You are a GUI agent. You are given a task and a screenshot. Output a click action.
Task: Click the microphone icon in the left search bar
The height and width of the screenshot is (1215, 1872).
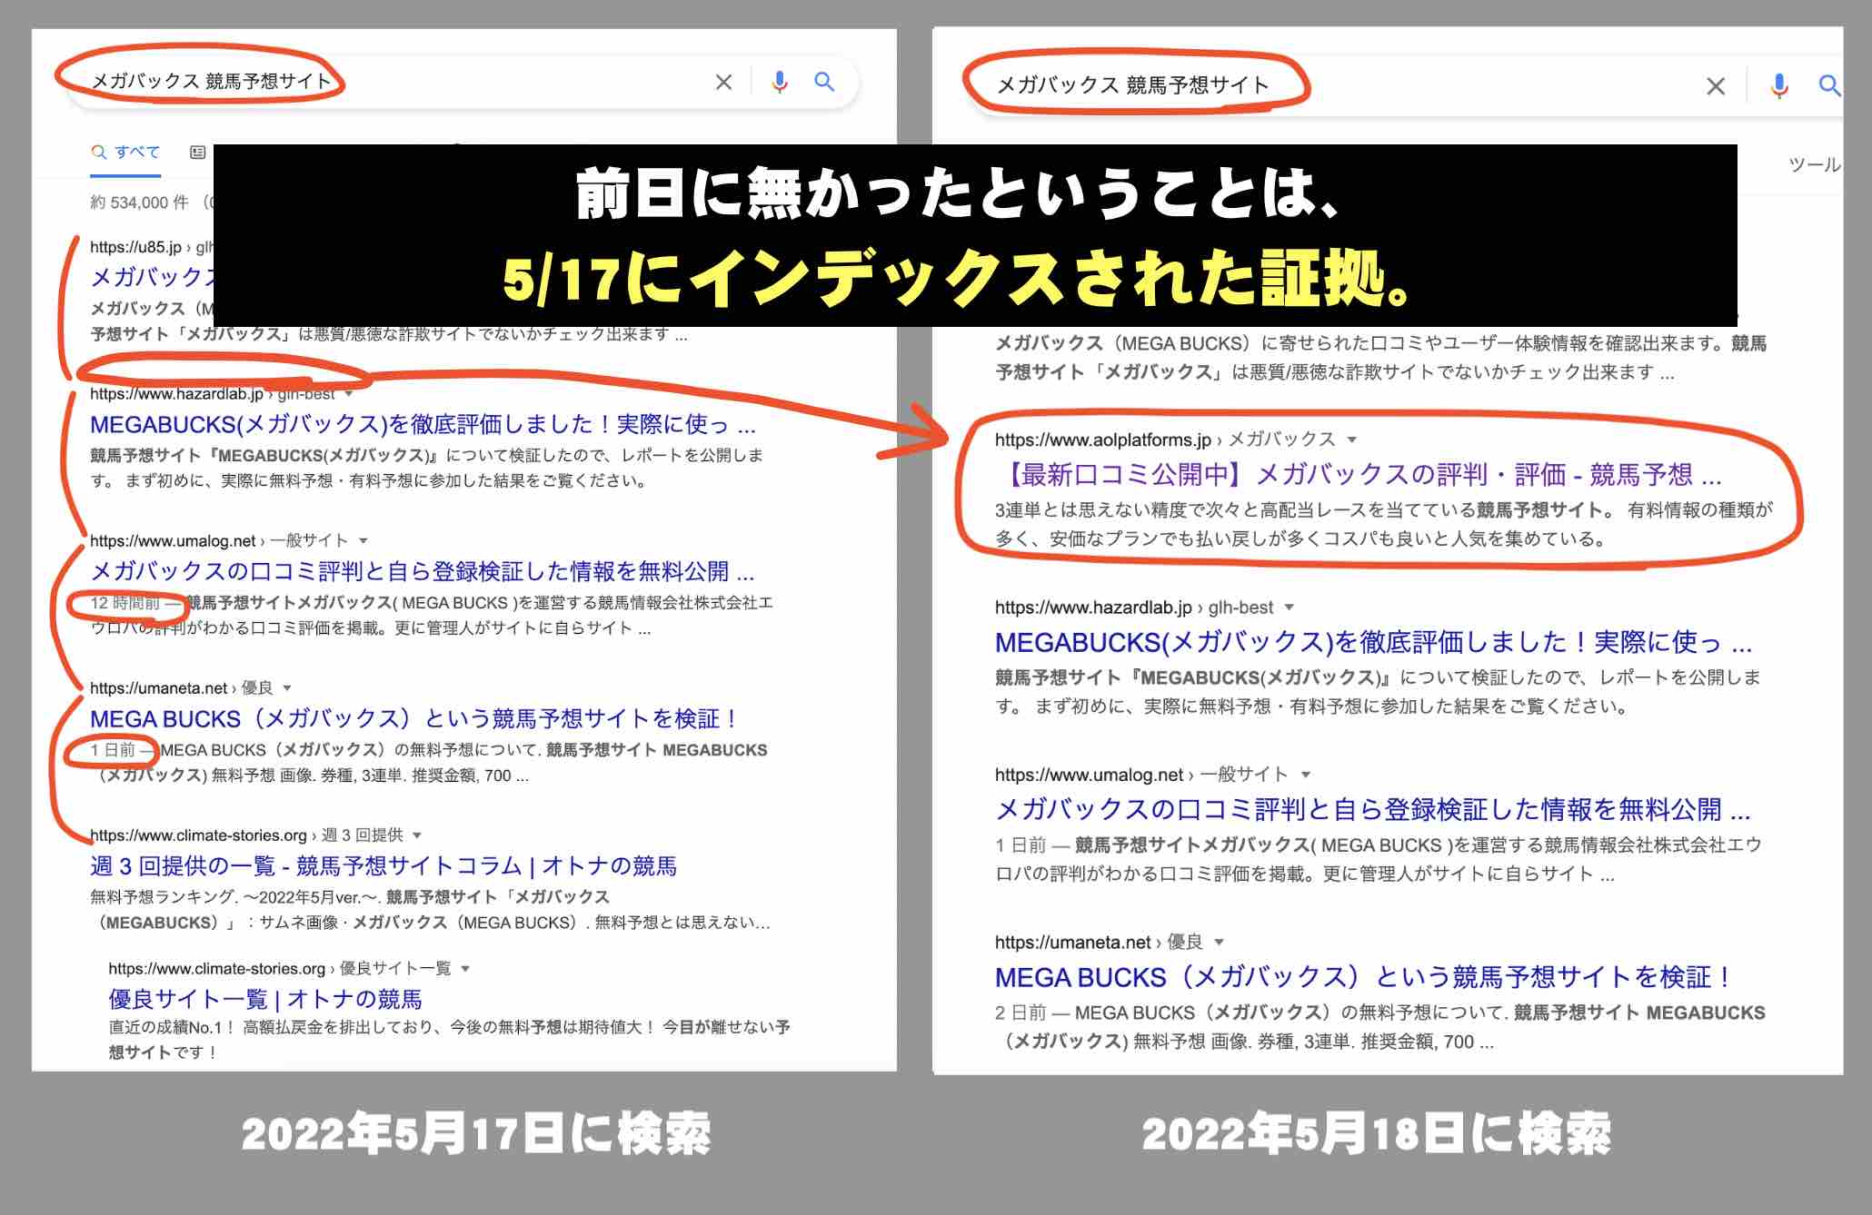click(x=779, y=82)
